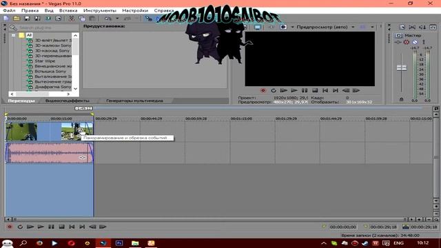Open the split screen view dropdown arrow
This screenshot has width=441, height=248.
point(292,28)
